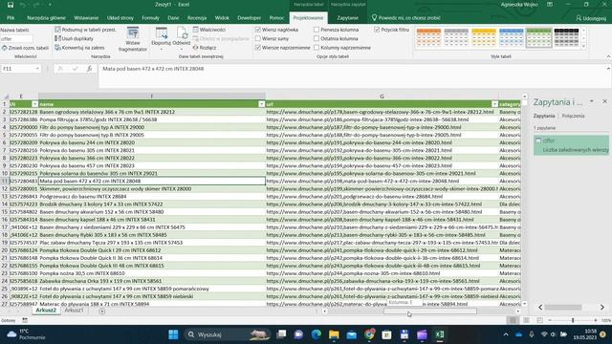Select the black dark table style

click(x=566, y=37)
